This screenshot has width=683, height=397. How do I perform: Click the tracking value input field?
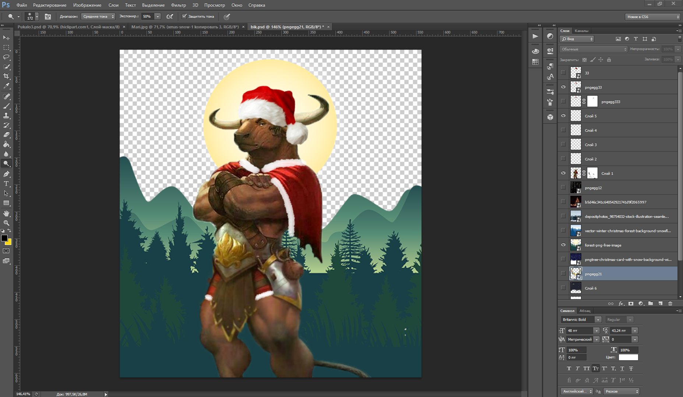(622, 340)
